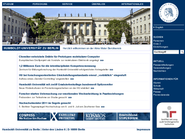The width and height of the screenshot is (185, 139).
Task: Open the KOSMOS Summer University banner
Action: (100, 117)
